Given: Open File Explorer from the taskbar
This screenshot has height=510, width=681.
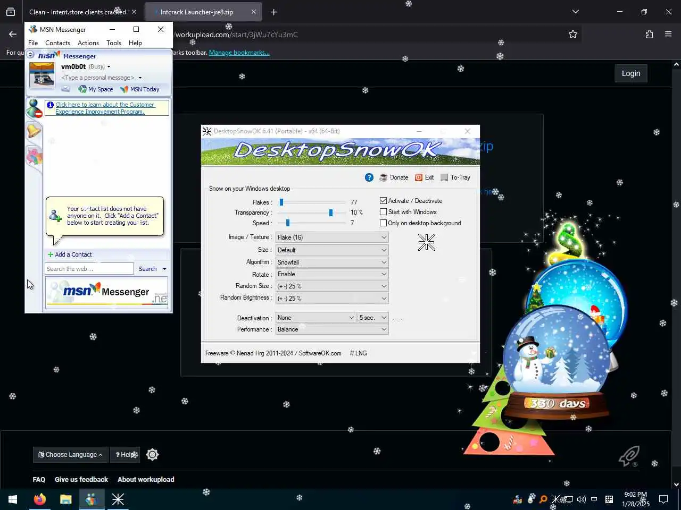Looking at the screenshot, I should click(65, 499).
